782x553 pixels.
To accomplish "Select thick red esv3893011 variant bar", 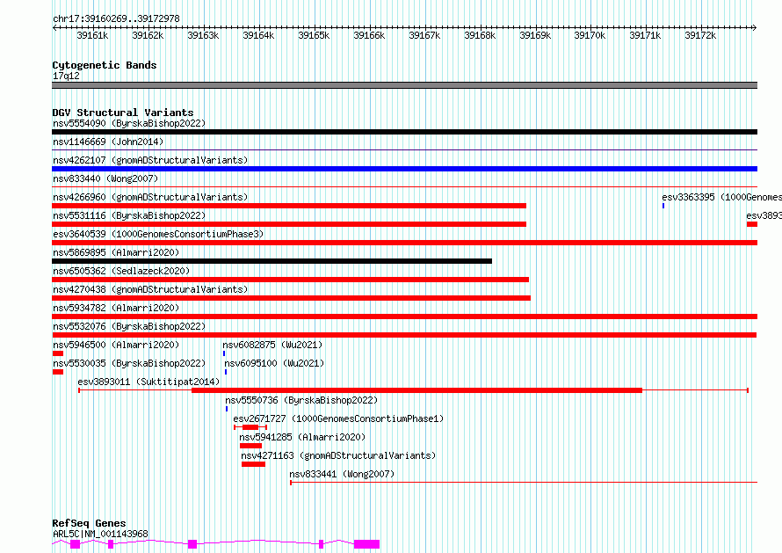I will (417, 390).
